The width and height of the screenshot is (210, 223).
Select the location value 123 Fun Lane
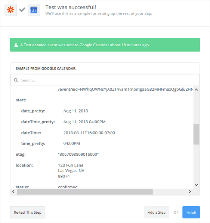(71, 165)
